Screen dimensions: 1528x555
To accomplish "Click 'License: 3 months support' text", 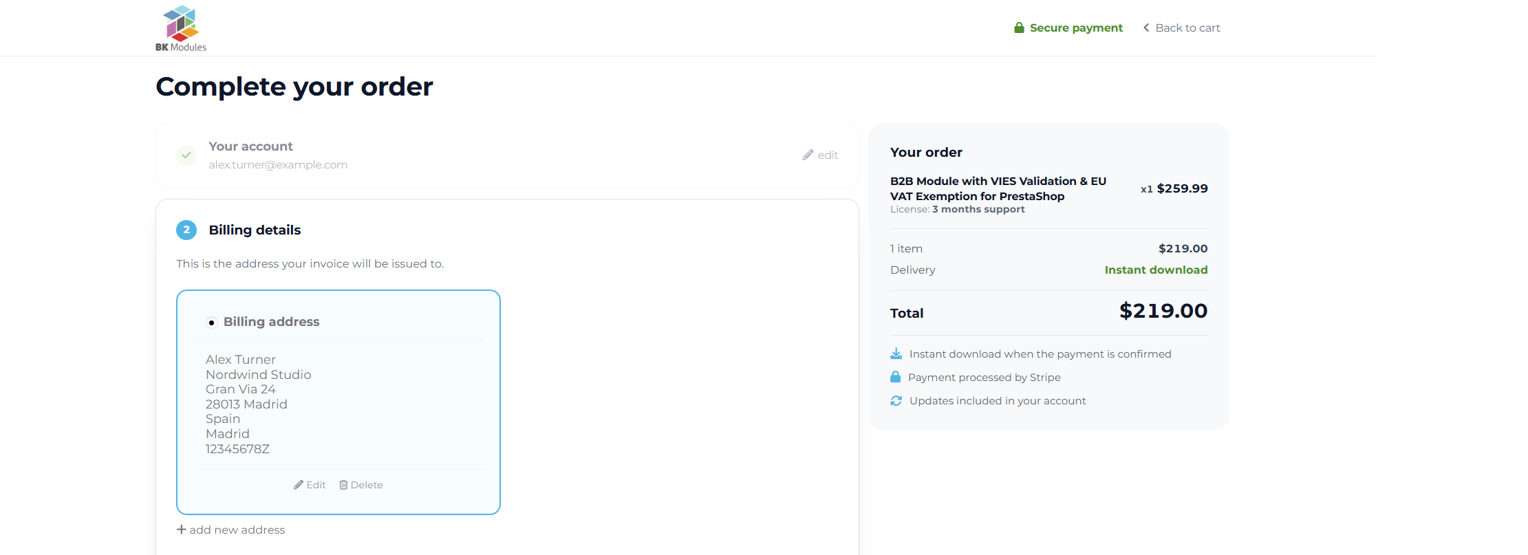I will pos(958,210).
